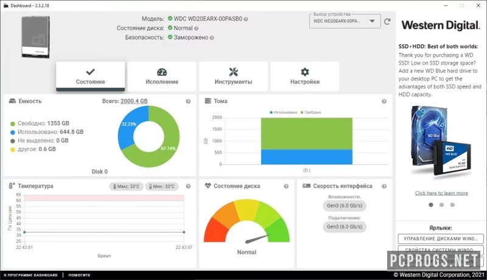The height and width of the screenshot is (280, 487).
Task: Click the Емкость panel help icon
Action: [188, 102]
